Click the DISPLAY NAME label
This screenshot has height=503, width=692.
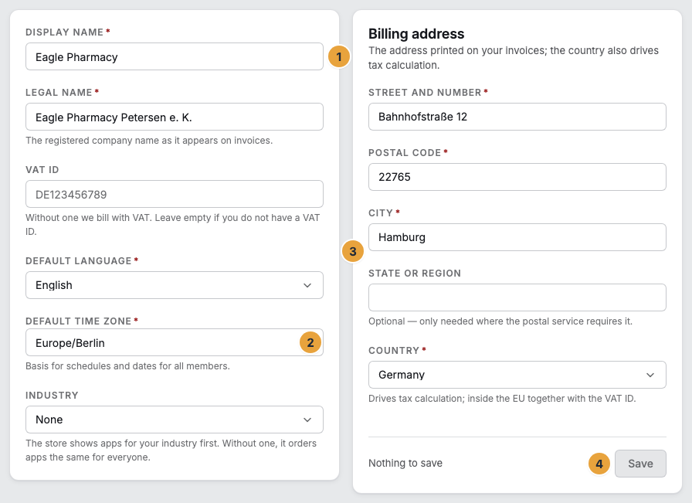pos(64,32)
